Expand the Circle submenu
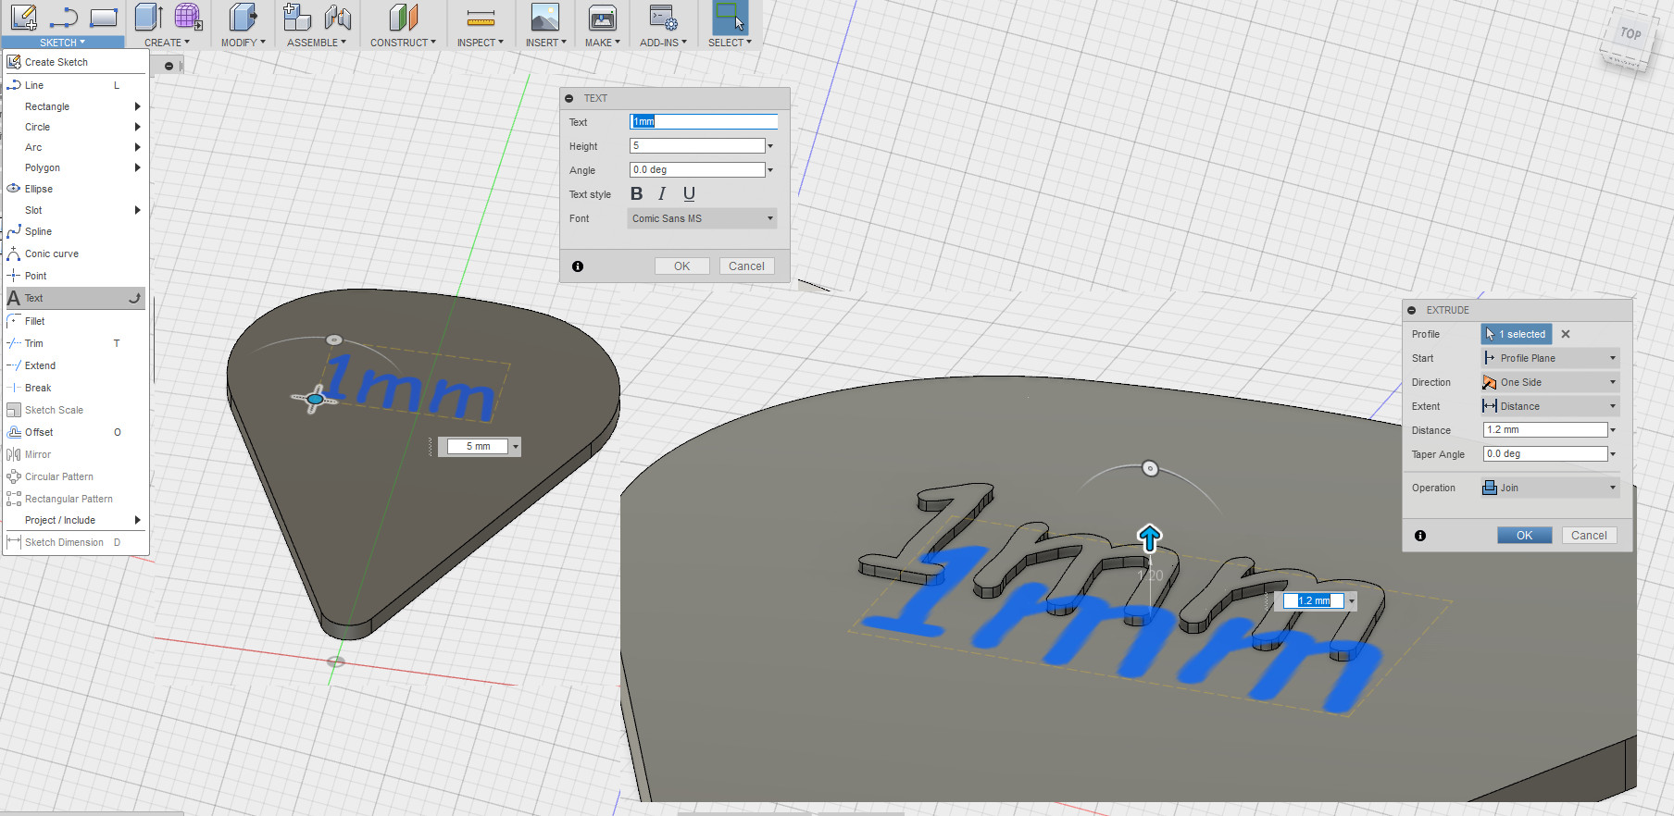The height and width of the screenshot is (816, 1674). 76,127
